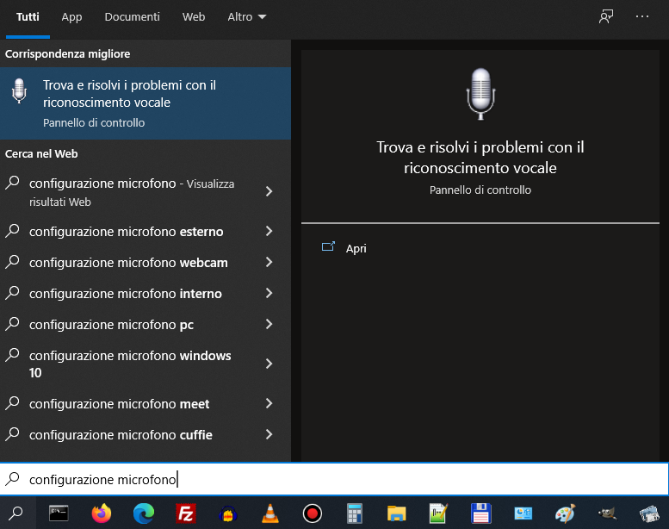Click the magnifier icon in the search box
669x529 pixels.
coord(12,479)
